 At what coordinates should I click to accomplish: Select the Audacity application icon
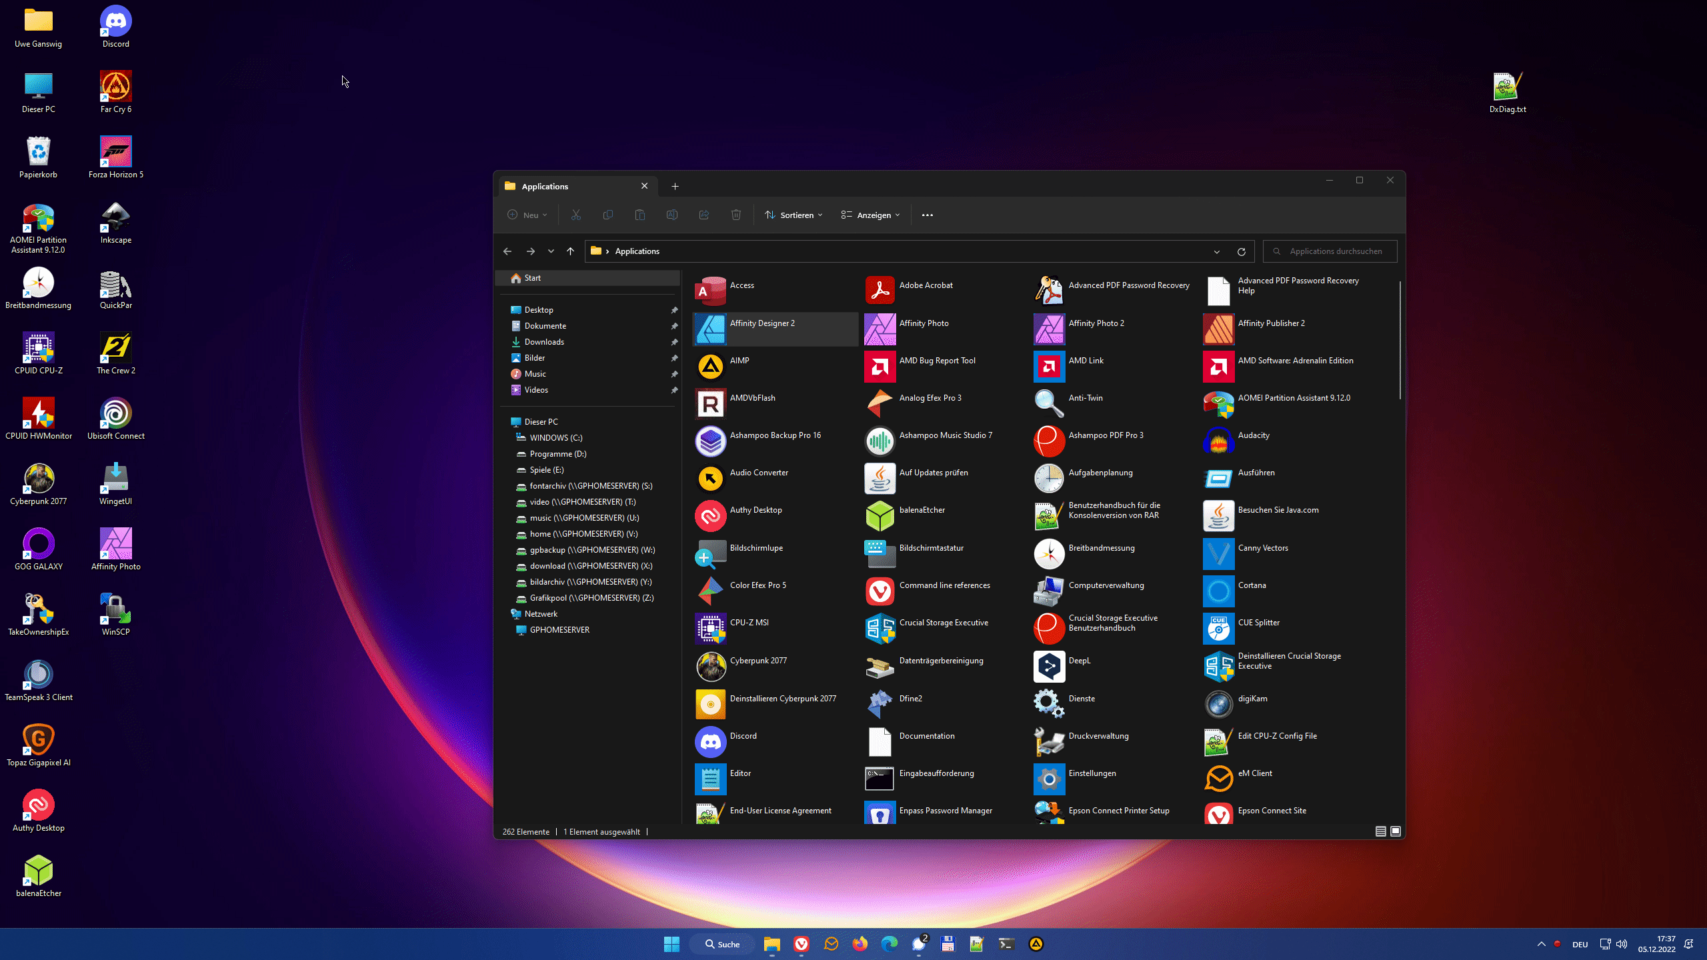[1218, 441]
